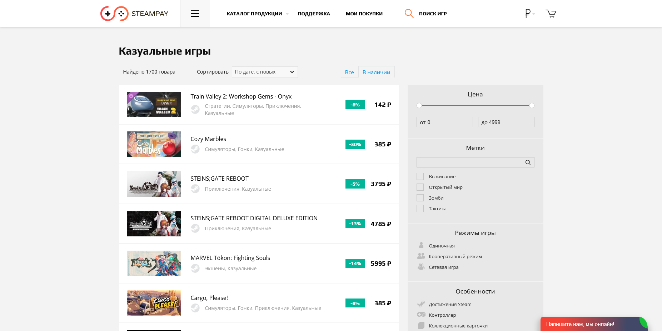Click Steam icon beside DIGITAL DELUXE EDITION
662x331 pixels.
tap(195, 229)
